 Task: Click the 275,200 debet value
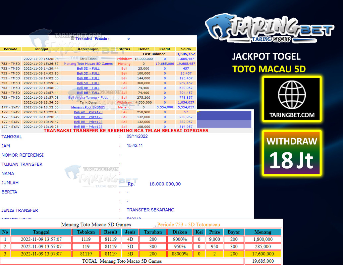click(x=143, y=97)
